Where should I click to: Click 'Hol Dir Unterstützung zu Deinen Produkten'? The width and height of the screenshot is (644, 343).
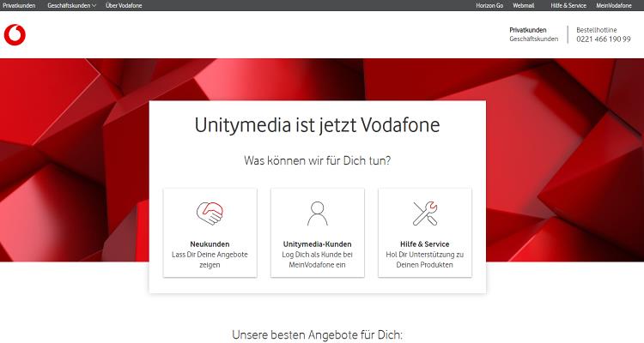coord(425,260)
